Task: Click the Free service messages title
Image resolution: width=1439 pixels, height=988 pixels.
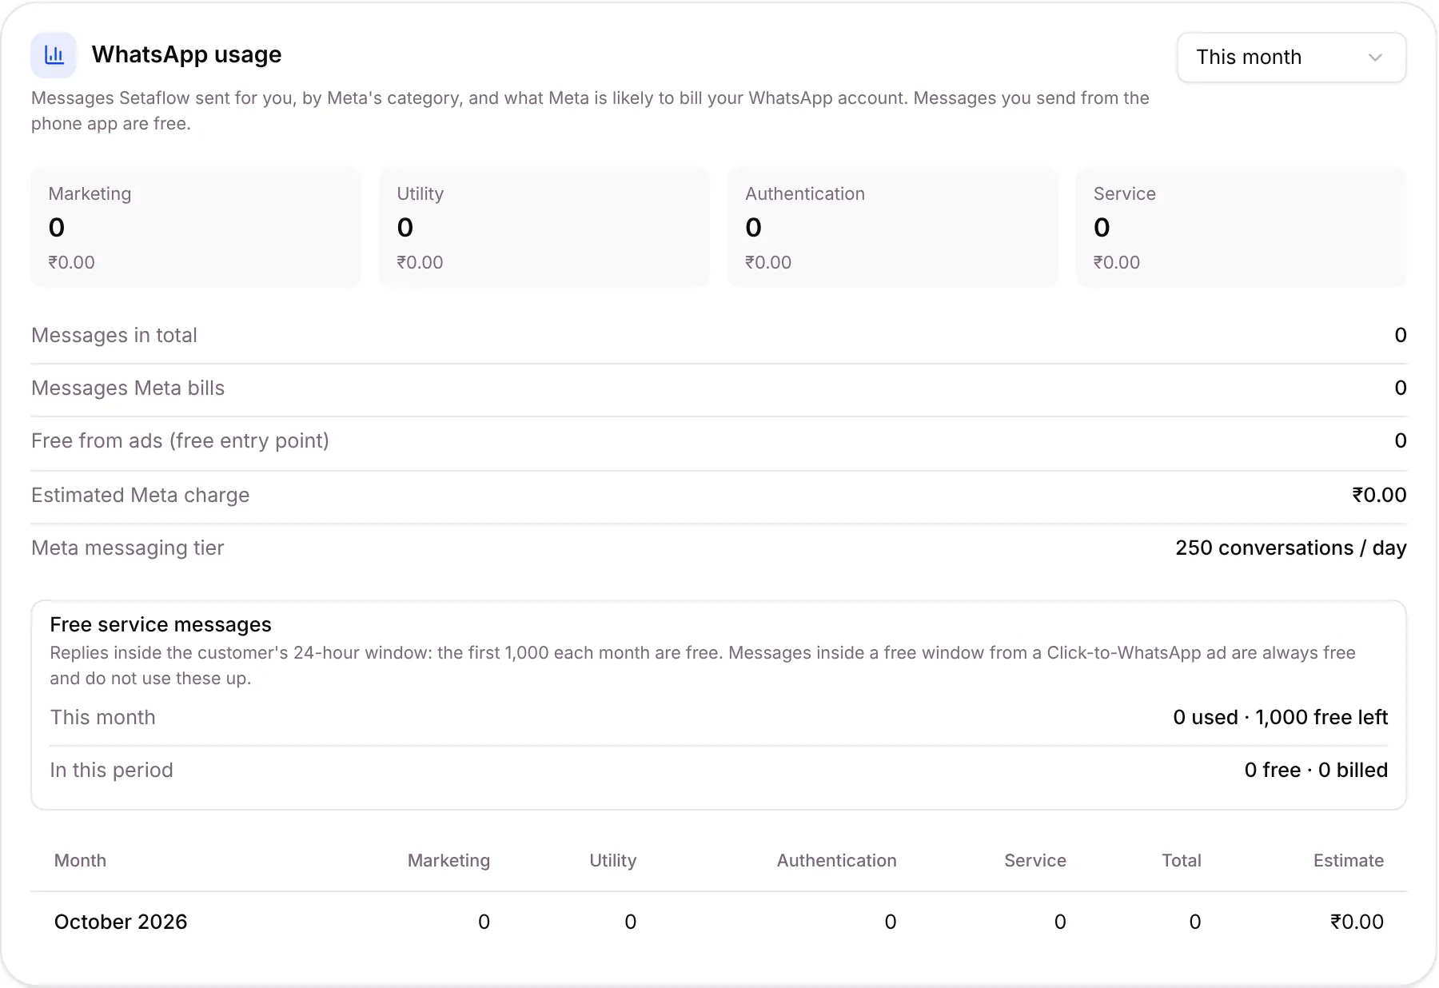Action: tap(161, 624)
